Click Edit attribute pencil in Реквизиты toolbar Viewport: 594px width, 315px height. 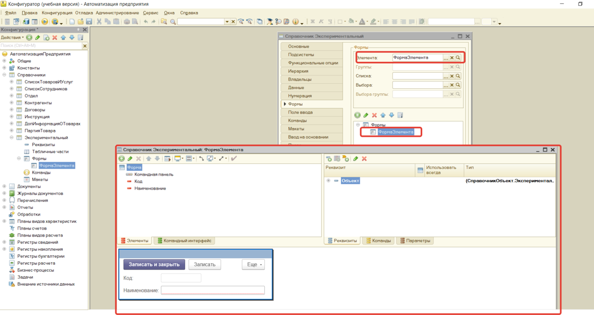point(355,158)
